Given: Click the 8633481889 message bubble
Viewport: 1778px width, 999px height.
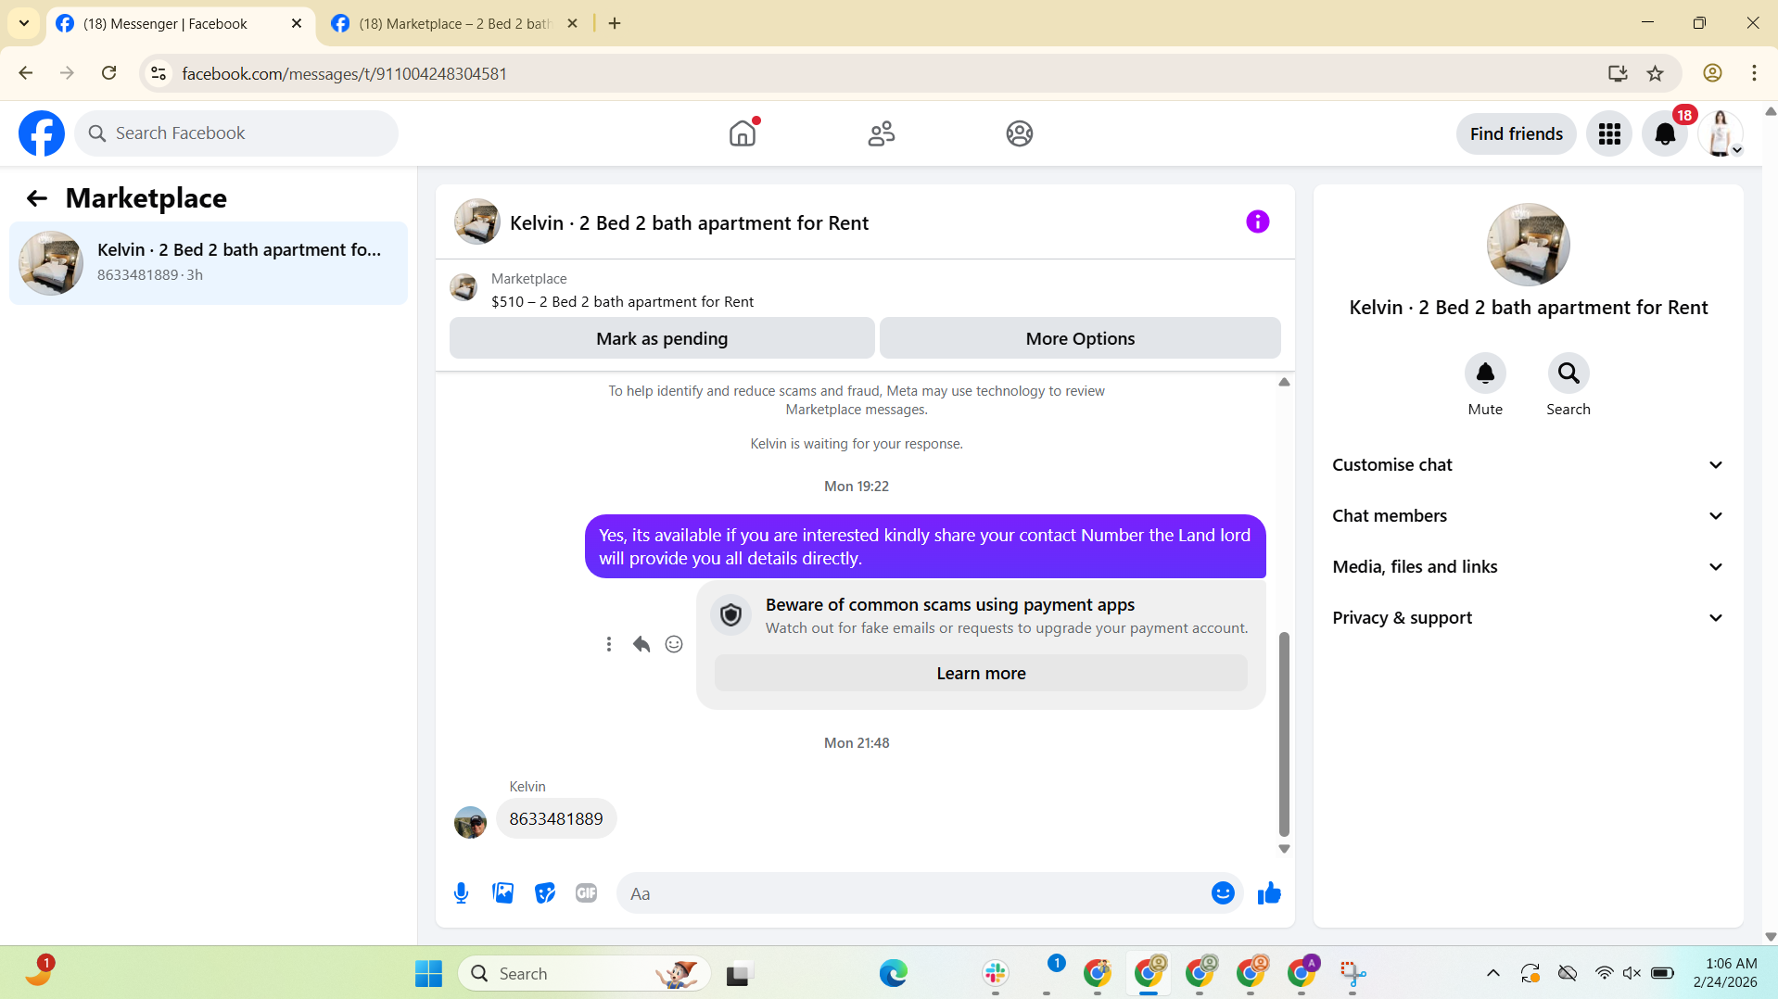Looking at the screenshot, I should pyautogui.click(x=556, y=819).
